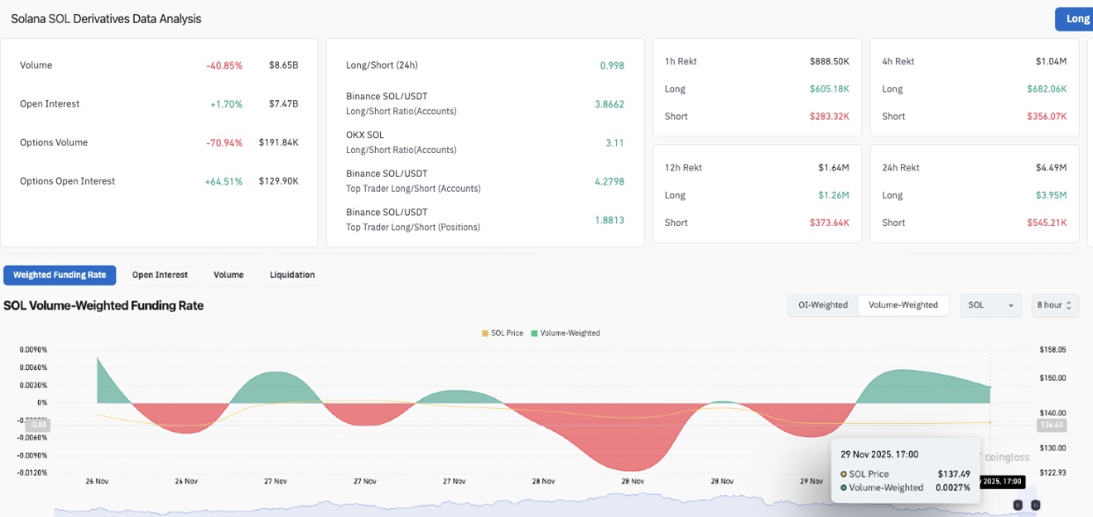The width and height of the screenshot is (1093, 517).
Task: Click the Long button at top right
Action: tap(1075, 18)
